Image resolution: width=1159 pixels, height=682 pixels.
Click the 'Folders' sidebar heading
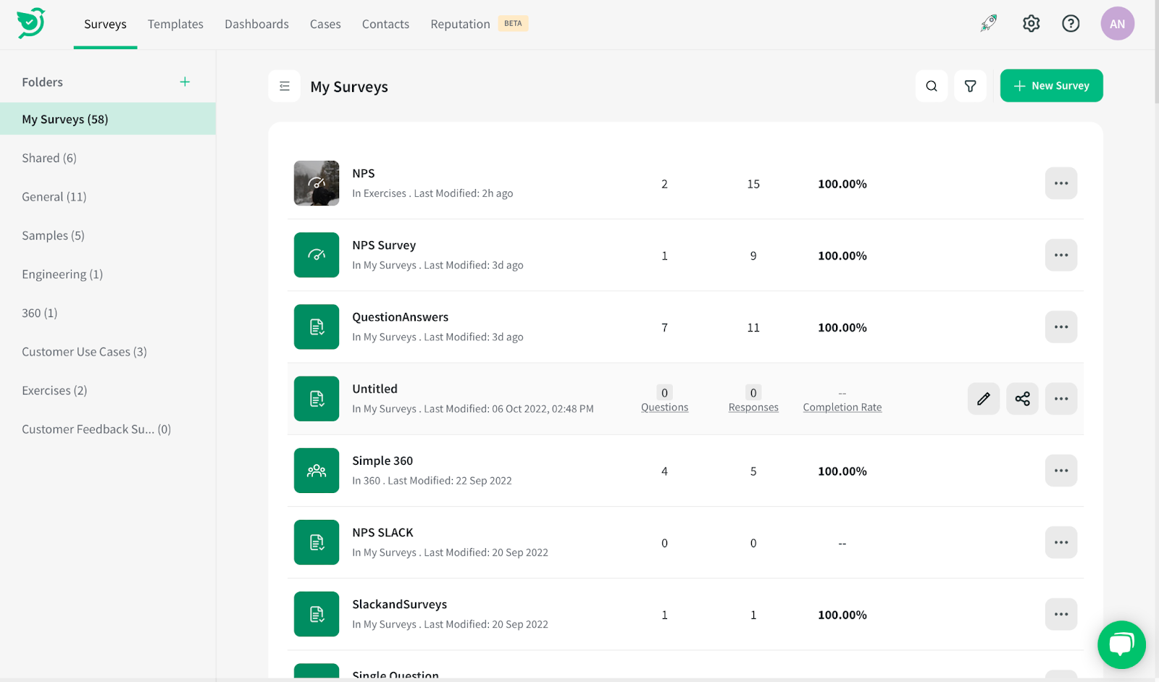tap(42, 82)
